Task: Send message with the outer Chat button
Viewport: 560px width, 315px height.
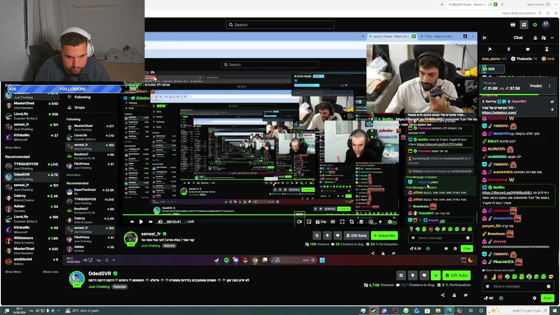Action: pyautogui.click(x=548, y=298)
